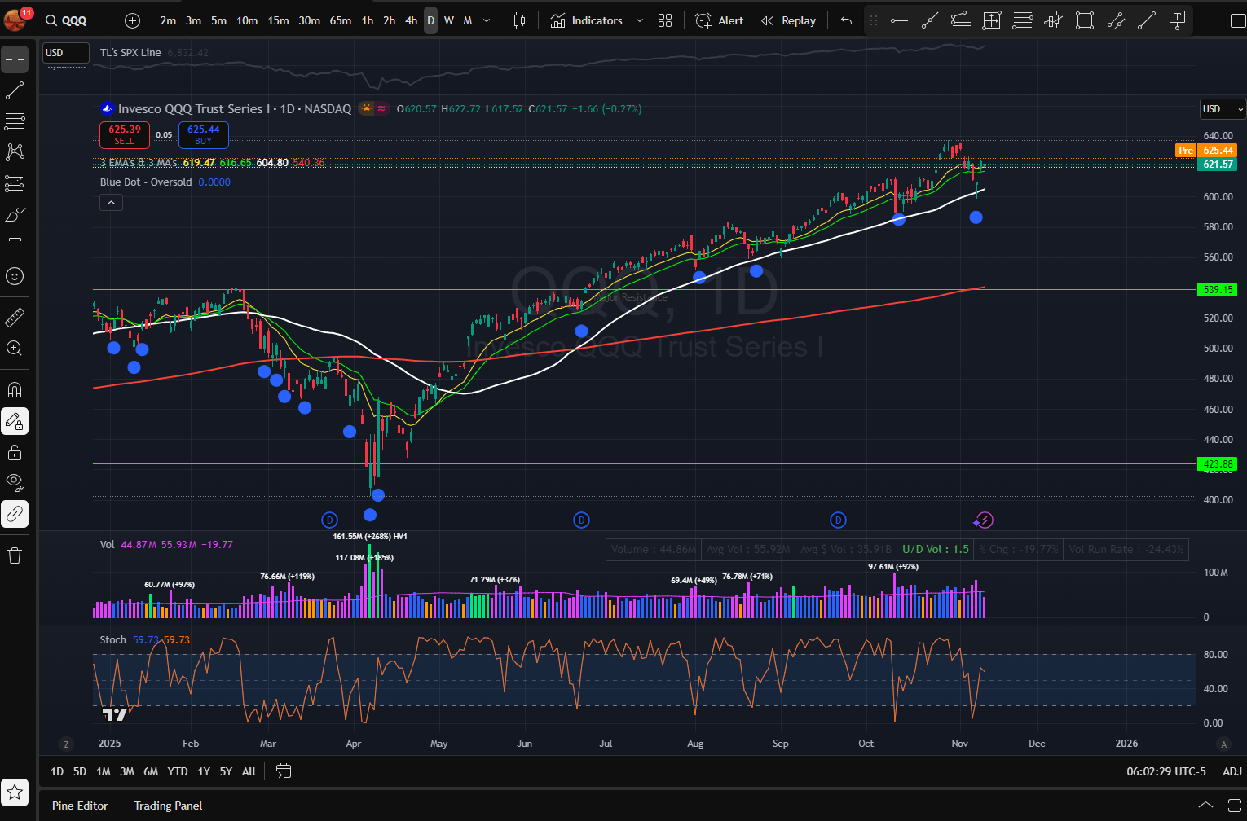Expand the timeframe interval dropdown

(487, 20)
